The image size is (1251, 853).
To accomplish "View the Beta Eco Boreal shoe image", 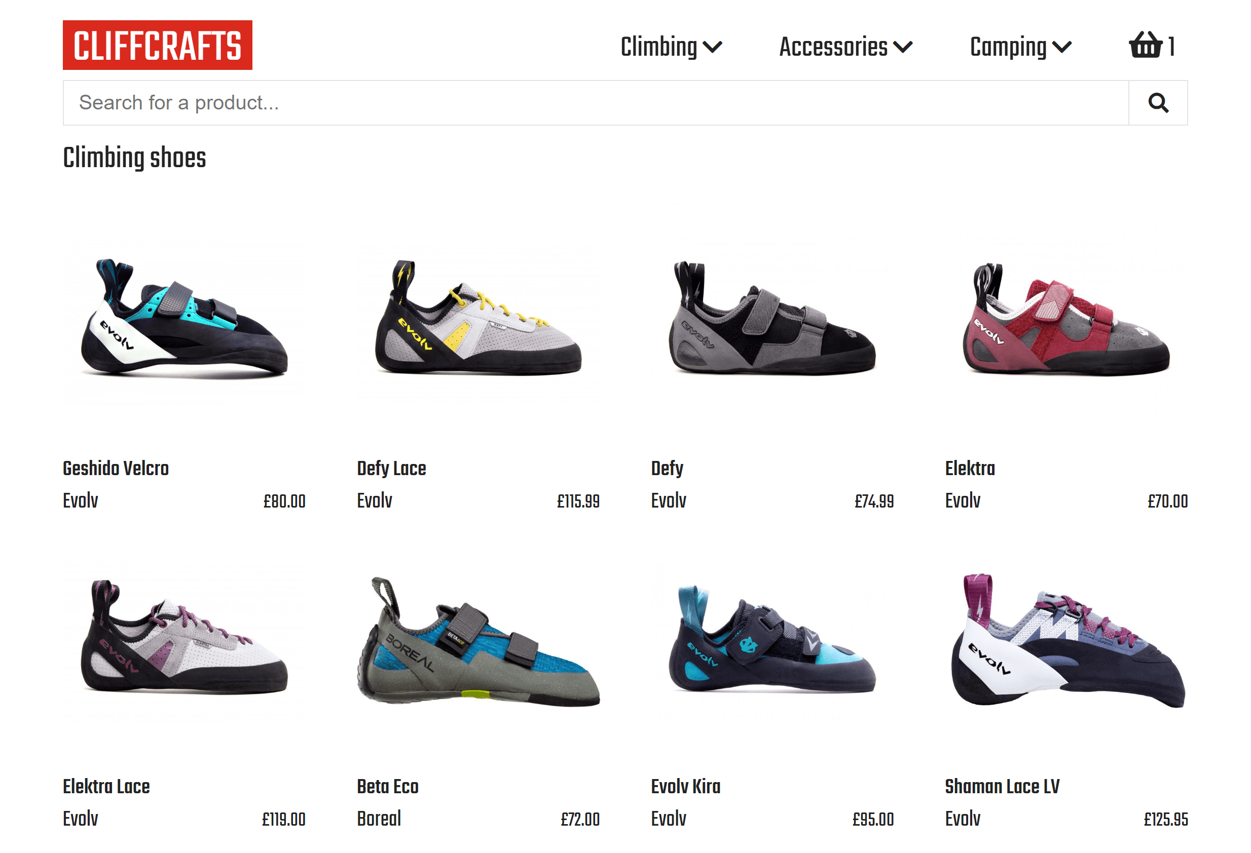I will pos(478,640).
